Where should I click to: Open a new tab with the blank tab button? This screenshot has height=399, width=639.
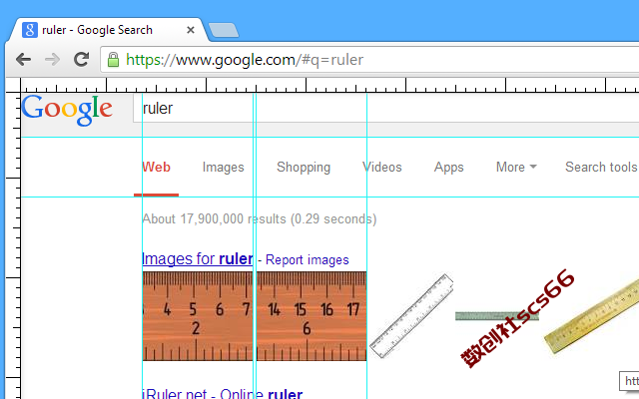[x=224, y=30]
